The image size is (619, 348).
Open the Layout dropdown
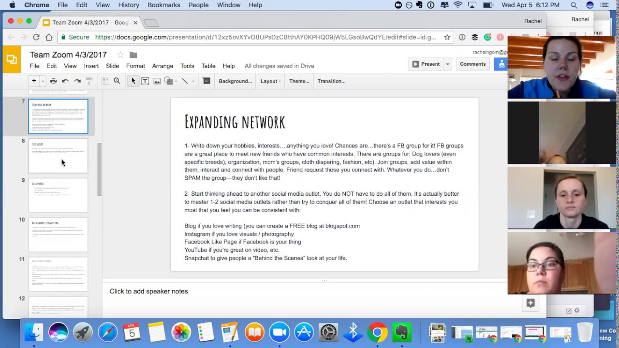click(271, 81)
